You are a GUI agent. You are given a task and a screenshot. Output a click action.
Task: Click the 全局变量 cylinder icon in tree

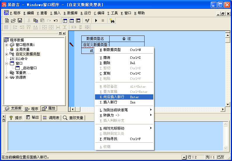point(12,49)
